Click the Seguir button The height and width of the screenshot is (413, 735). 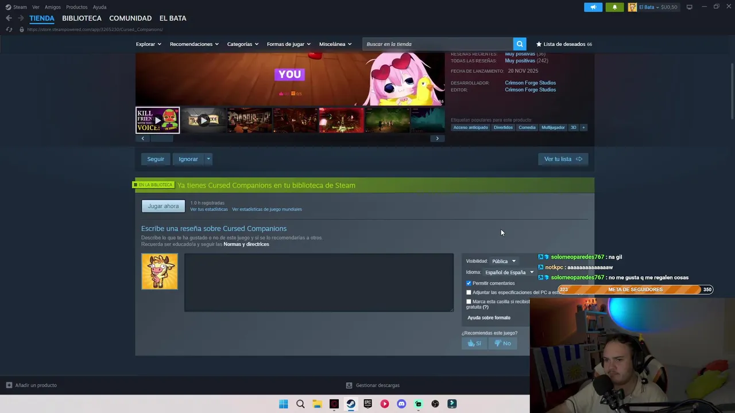(x=156, y=159)
